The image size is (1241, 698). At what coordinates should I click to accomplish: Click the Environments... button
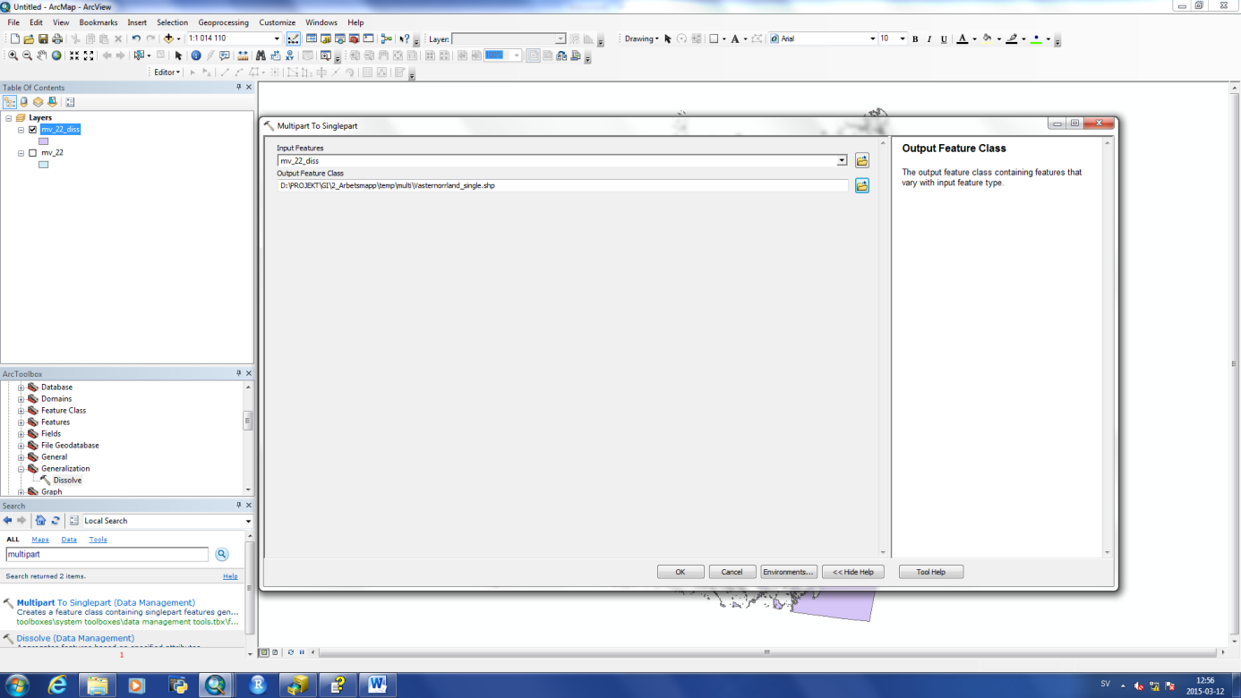[789, 572]
